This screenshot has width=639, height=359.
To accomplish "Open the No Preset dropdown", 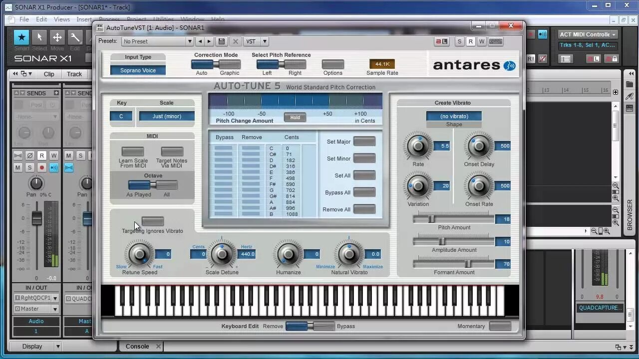I will tap(157, 41).
